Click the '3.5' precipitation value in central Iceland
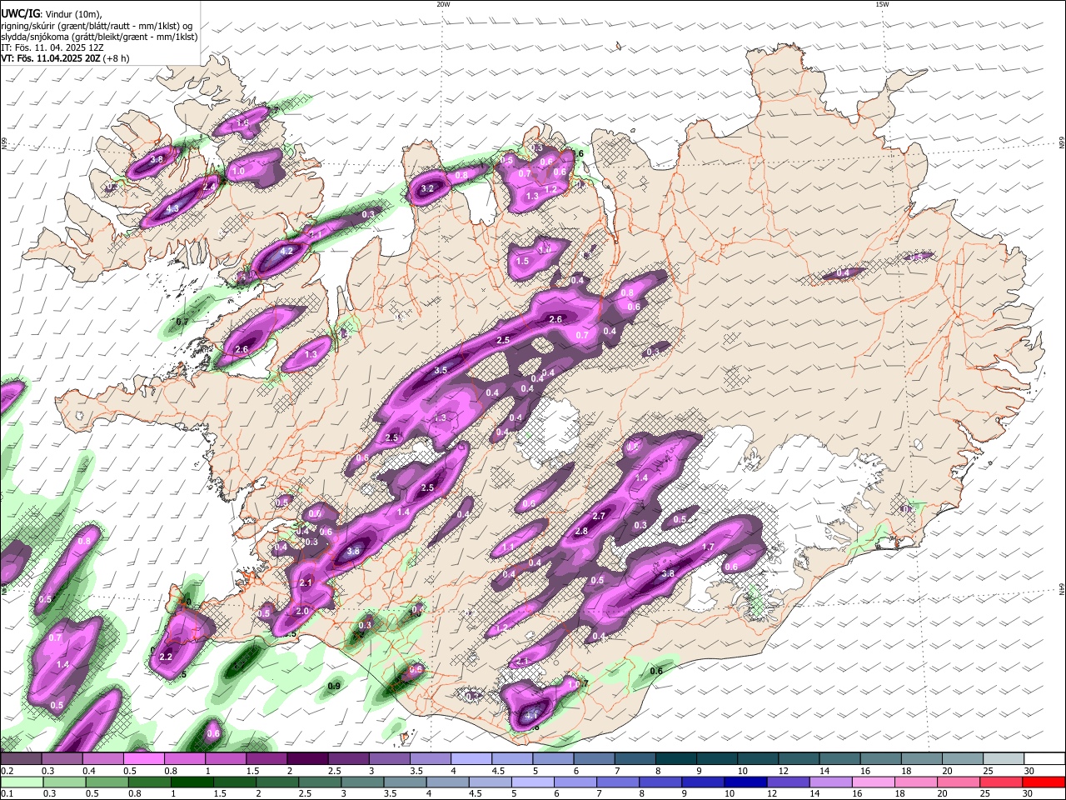Viewport: 1066px width, 800px height. [x=441, y=369]
